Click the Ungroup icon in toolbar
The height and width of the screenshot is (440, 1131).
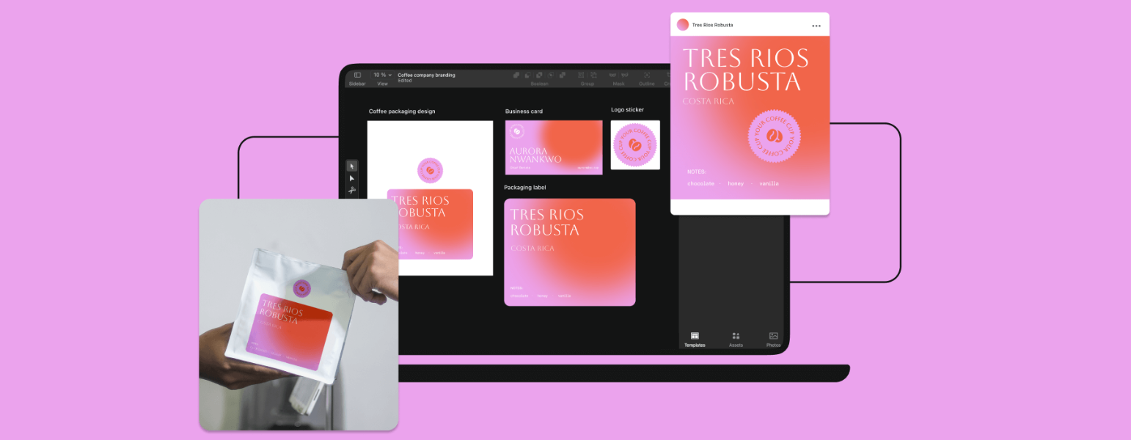click(593, 75)
